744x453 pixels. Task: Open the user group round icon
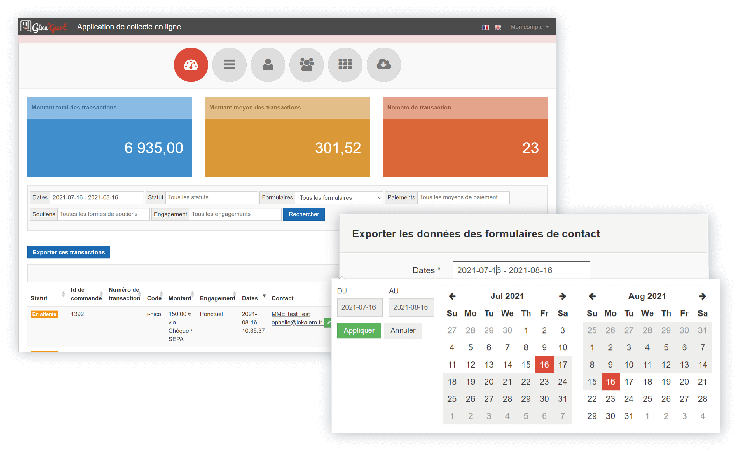[307, 65]
